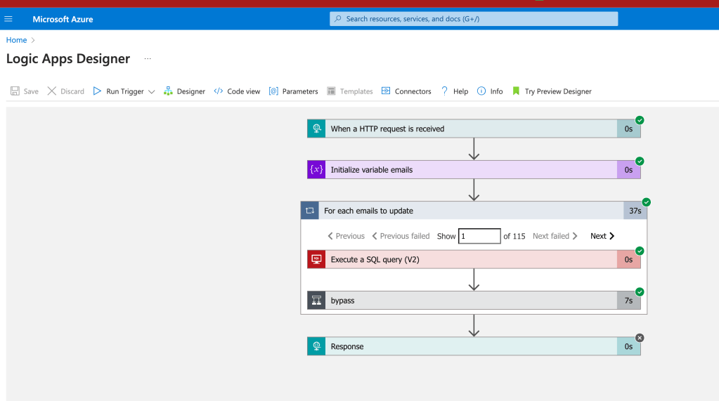Click the Code view brackets icon
This screenshot has width=719, height=401.
pos(219,91)
